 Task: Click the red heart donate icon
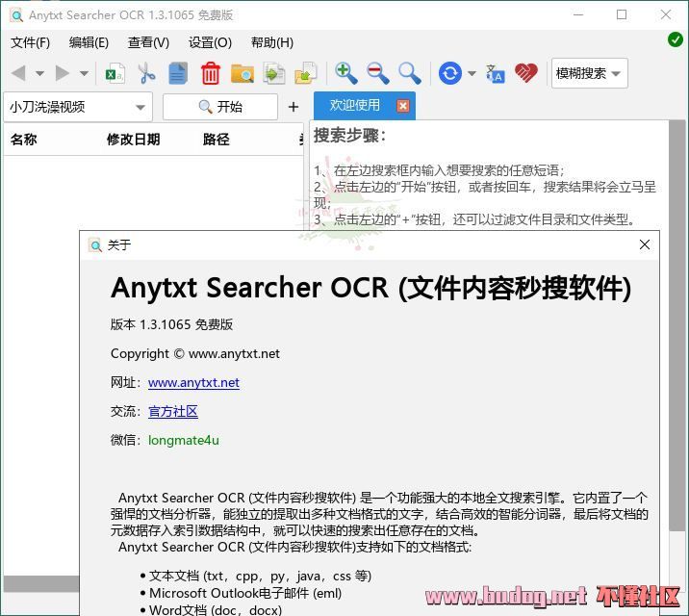(x=526, y=73)
